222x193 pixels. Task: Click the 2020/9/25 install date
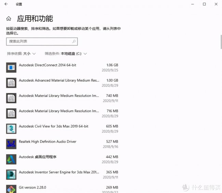pos(110,70)
